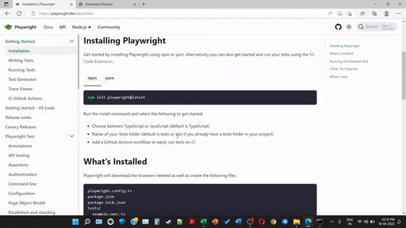Open Opera browser from the taskbar
The image size is (406, 228).
pyautogui.click(x=262, y=222)
